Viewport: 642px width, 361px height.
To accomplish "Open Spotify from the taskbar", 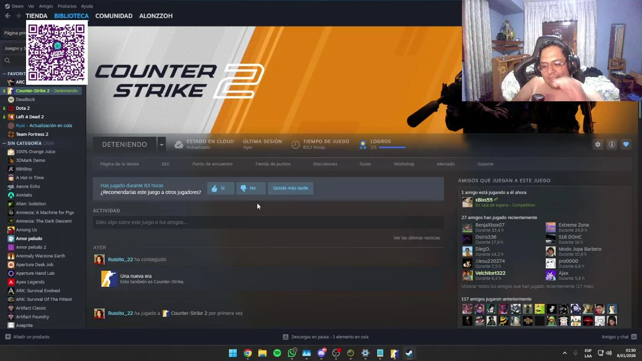I will 277,353.
